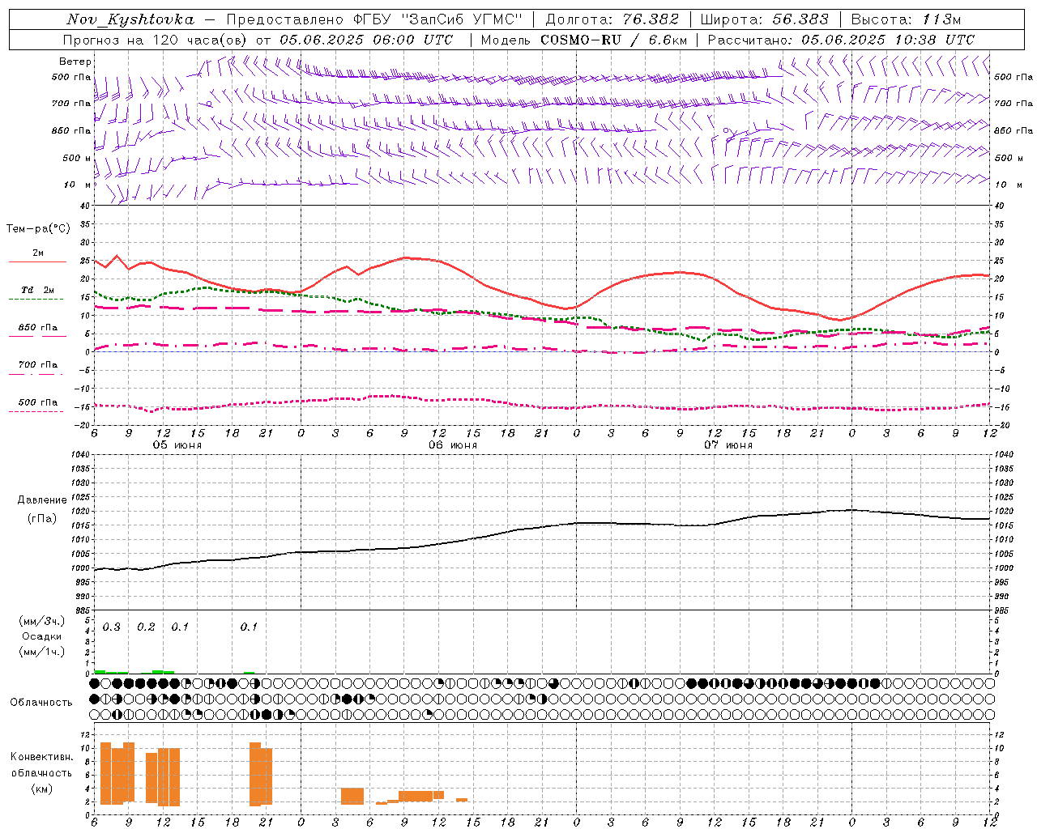This screenshot has width=1037, height=829.
Task: Click the 05 июня date label
Action: click(177, 445)
